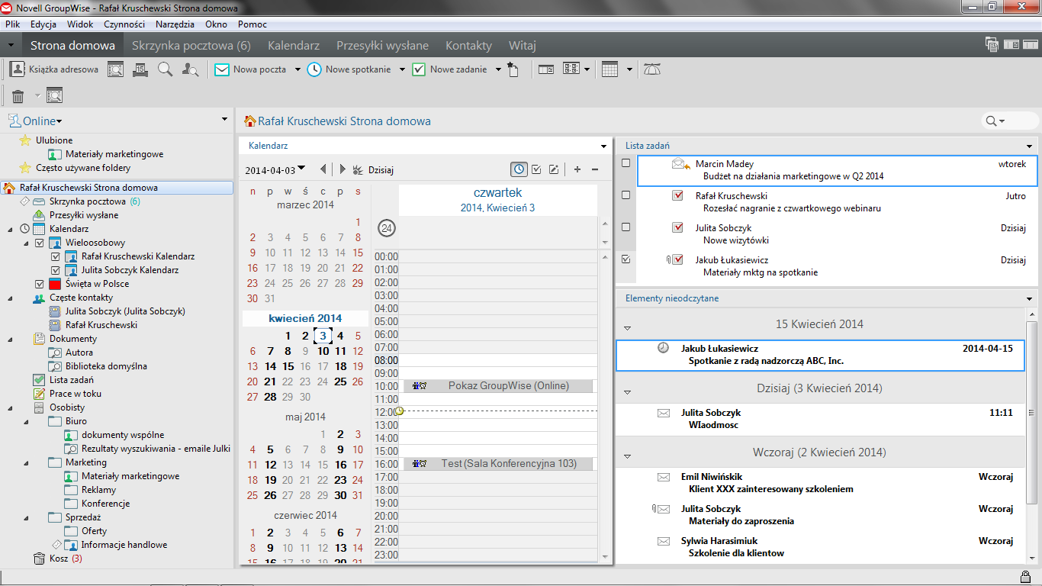The image size is (1042, 586).
Task: Open the Kalendarz panel dropdown arrow
Action: (x=605, y=145)
